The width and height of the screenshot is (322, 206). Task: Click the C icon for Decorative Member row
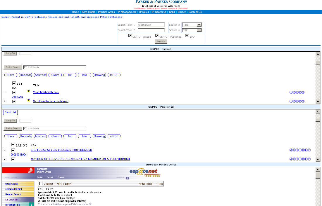[x=294, y=159]
